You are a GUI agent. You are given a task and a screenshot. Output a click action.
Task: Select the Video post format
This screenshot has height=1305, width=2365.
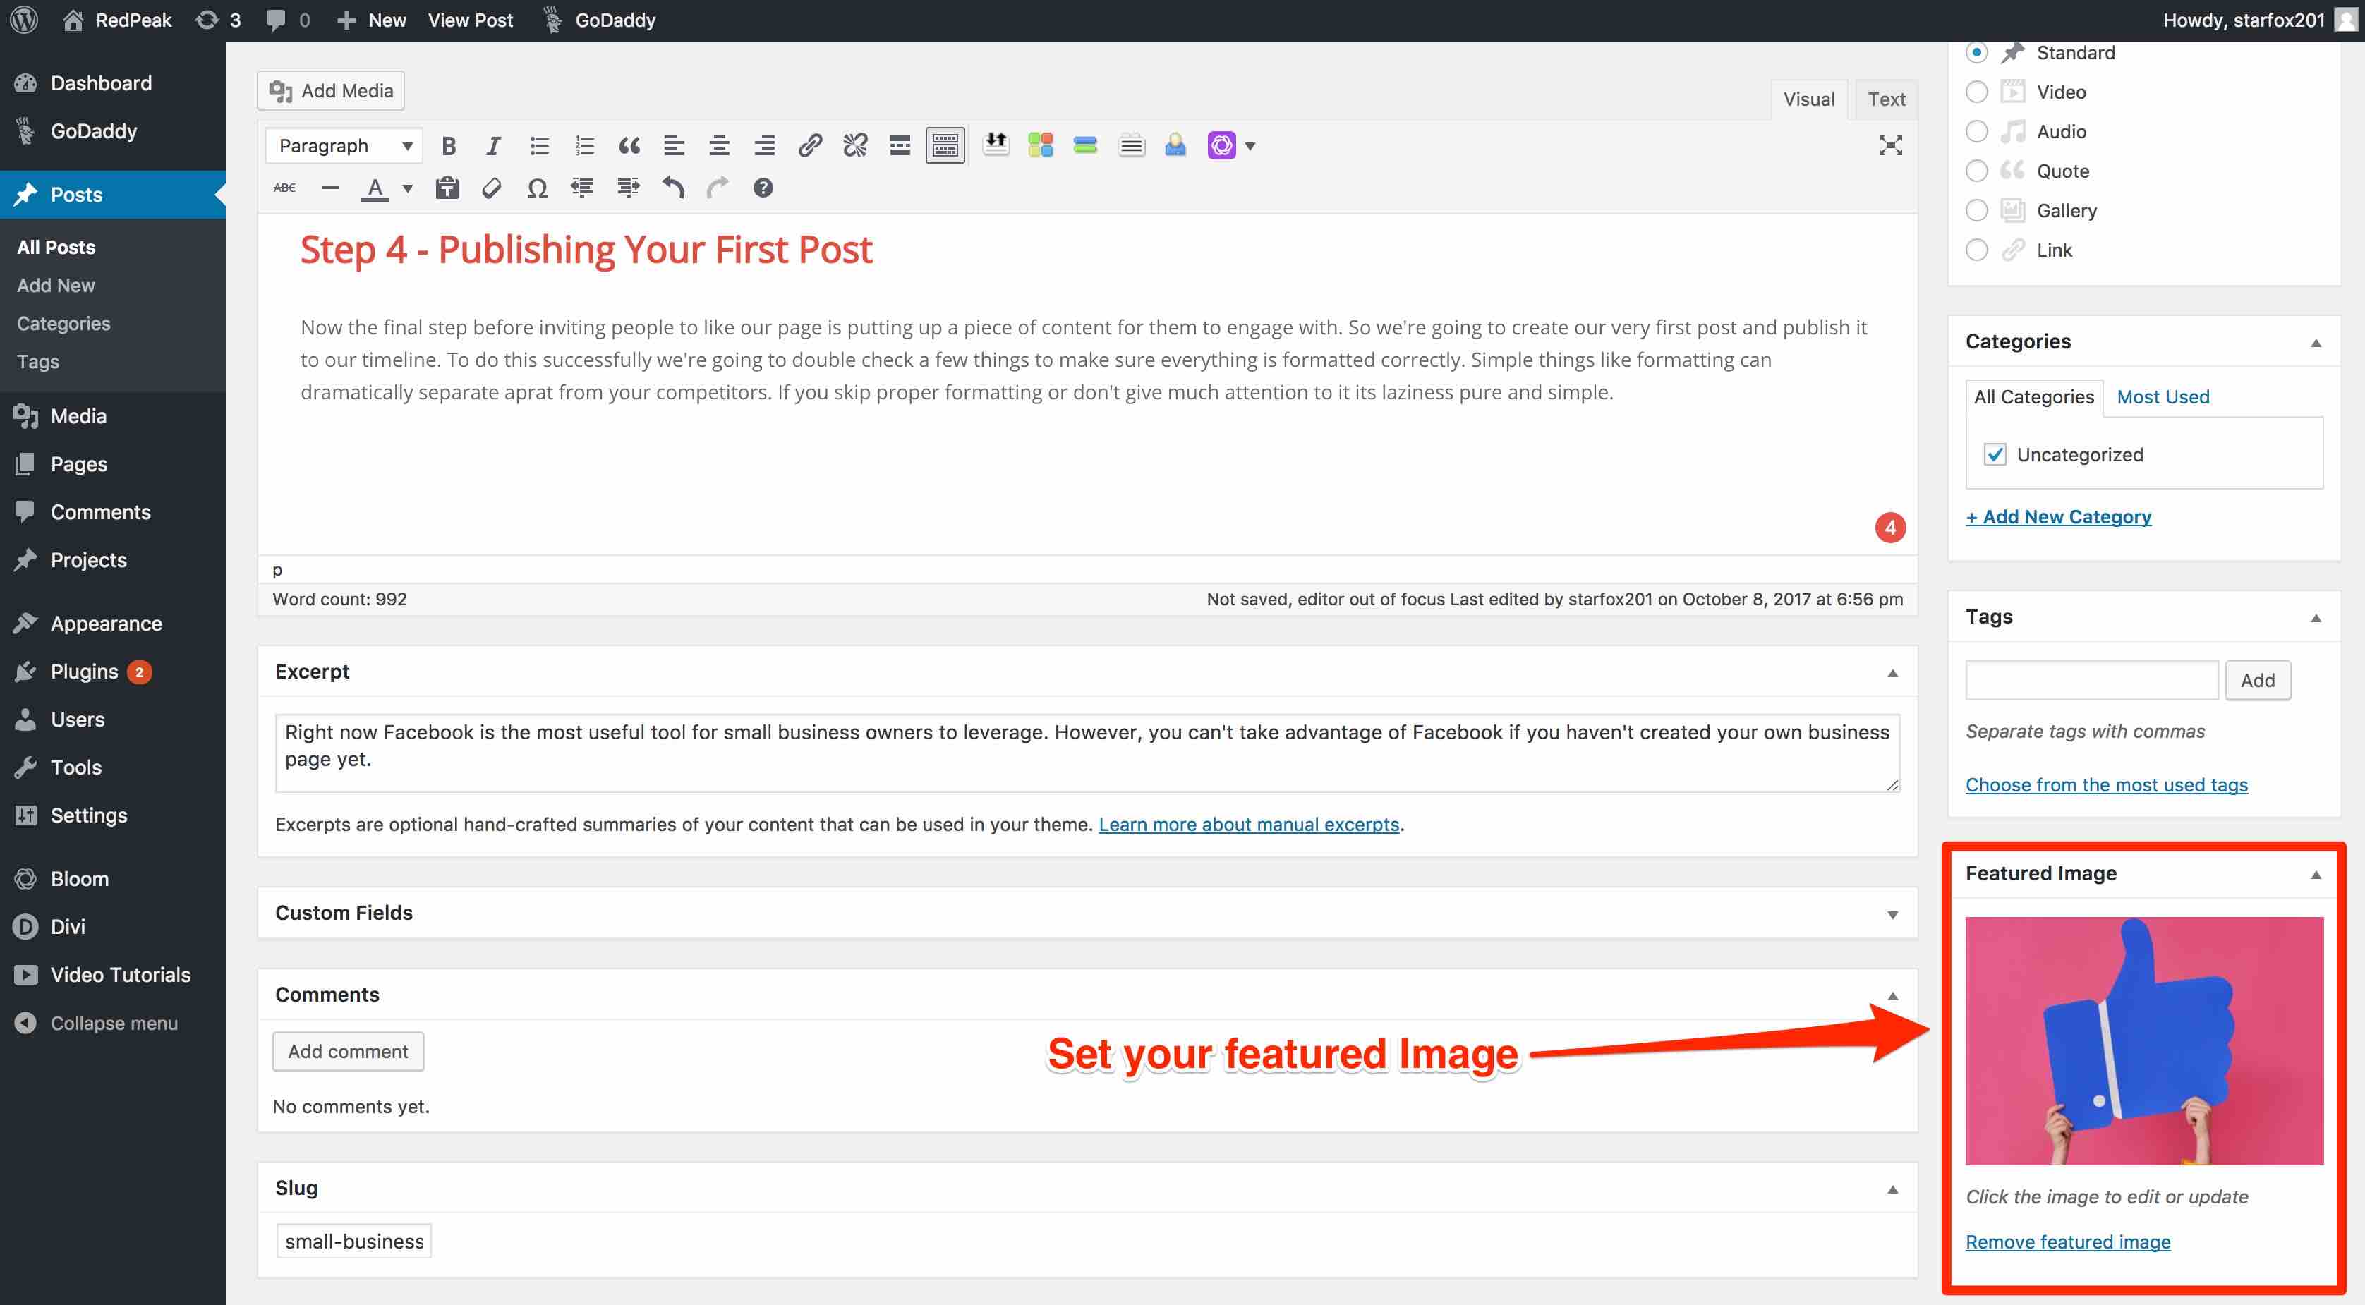point(1977,92)
